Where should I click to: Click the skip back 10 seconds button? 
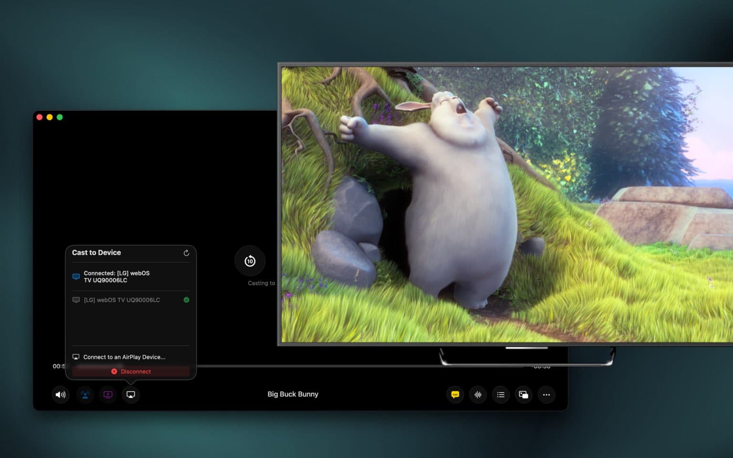point(250,261)
